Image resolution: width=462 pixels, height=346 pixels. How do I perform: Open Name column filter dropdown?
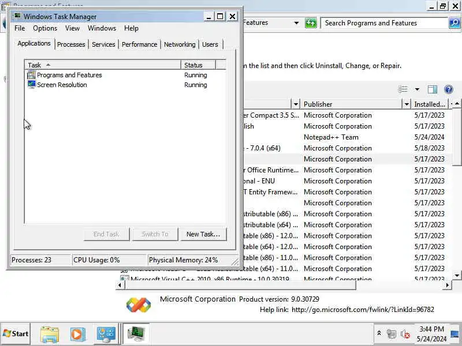[296, 104]
